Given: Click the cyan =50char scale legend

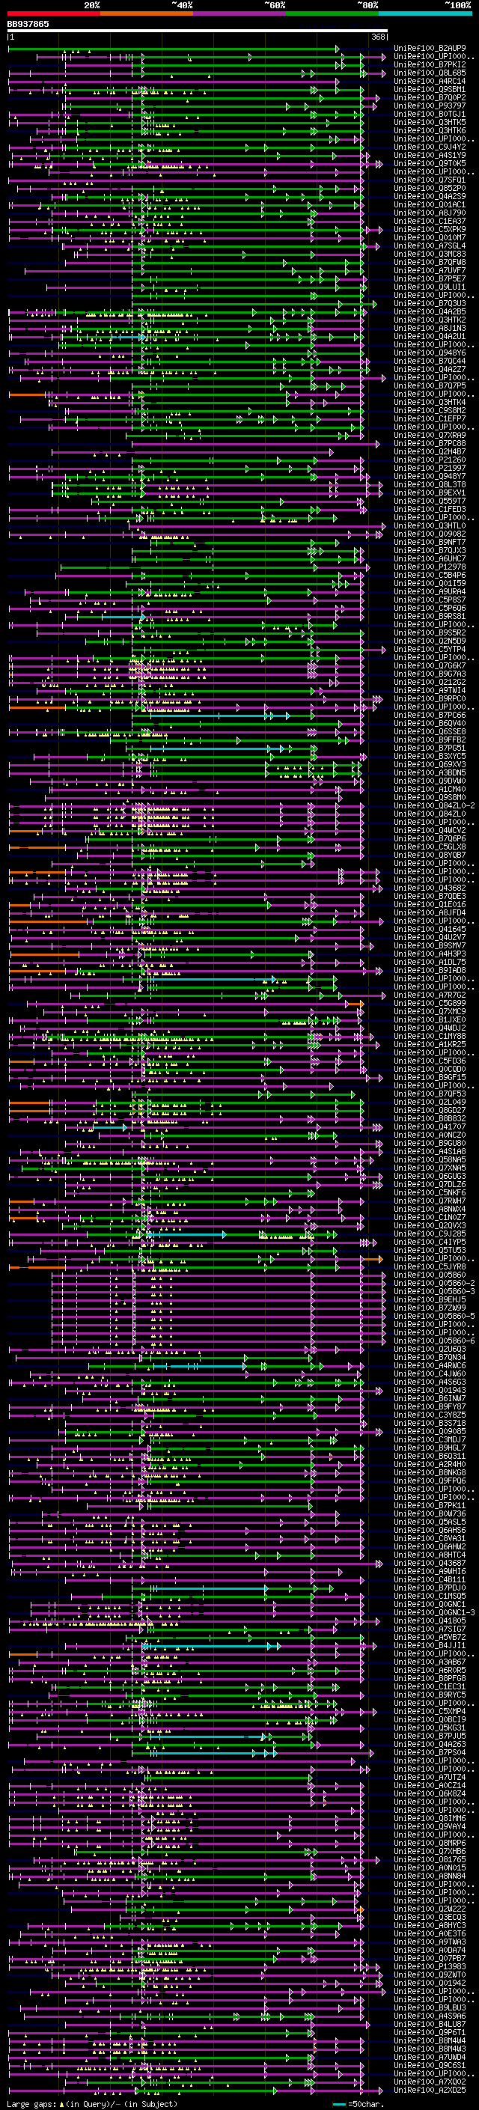Looking at the screenshot, I should tap(359, 2103).
